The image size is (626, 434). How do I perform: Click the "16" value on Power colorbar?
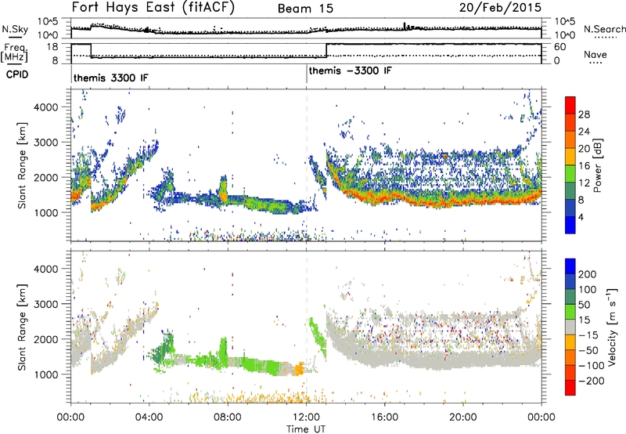coord(584,165)
